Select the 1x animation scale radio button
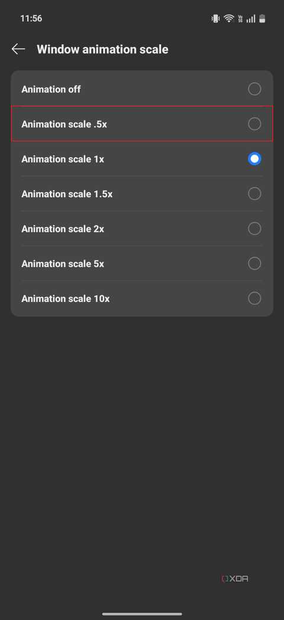 coord(254,159)
